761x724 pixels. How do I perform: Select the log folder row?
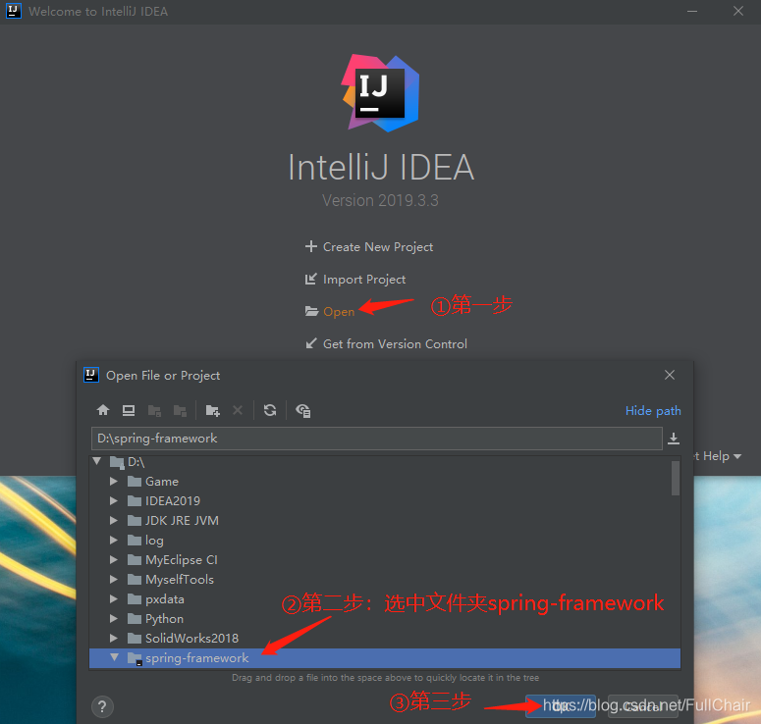pos(385,540)
